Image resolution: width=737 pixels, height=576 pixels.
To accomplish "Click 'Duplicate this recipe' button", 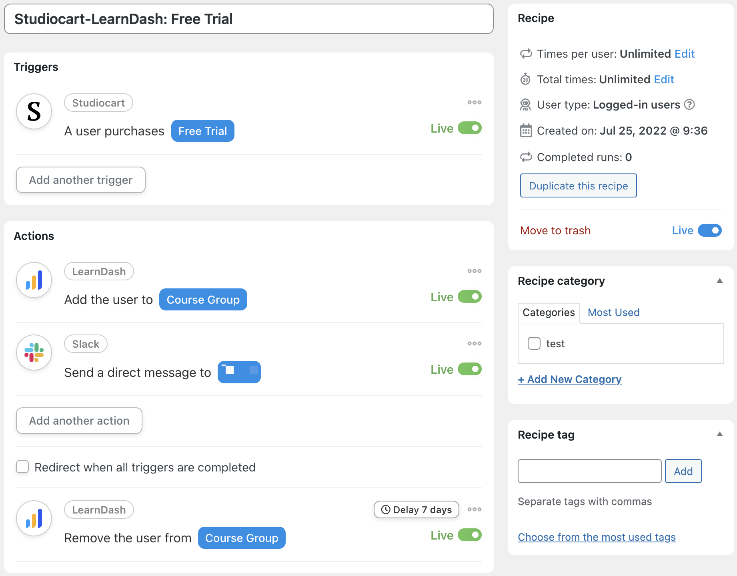I will pyautogui.click(x=579, y=185).
